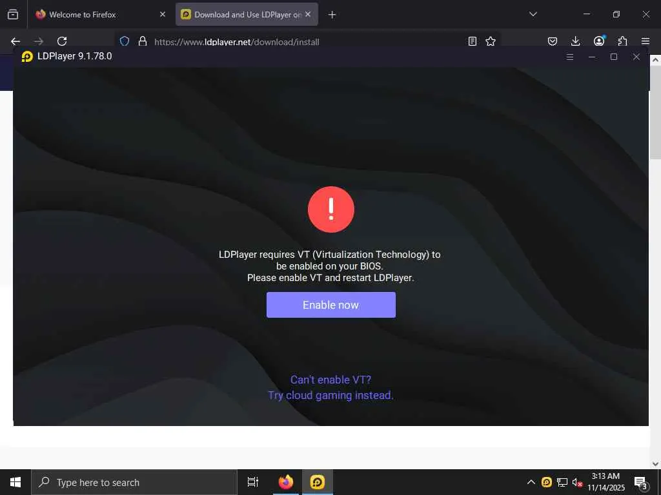Screen dimensions: 661x495
Task: Click the site security padlock icon
Action: point(143,41)
